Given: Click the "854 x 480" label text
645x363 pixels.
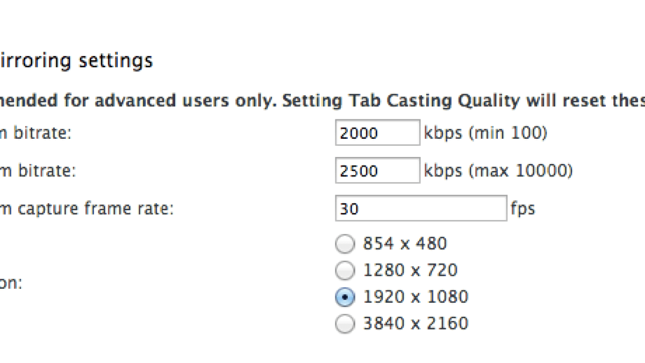Looking at the screenshot, I should (x=405, y=244).
